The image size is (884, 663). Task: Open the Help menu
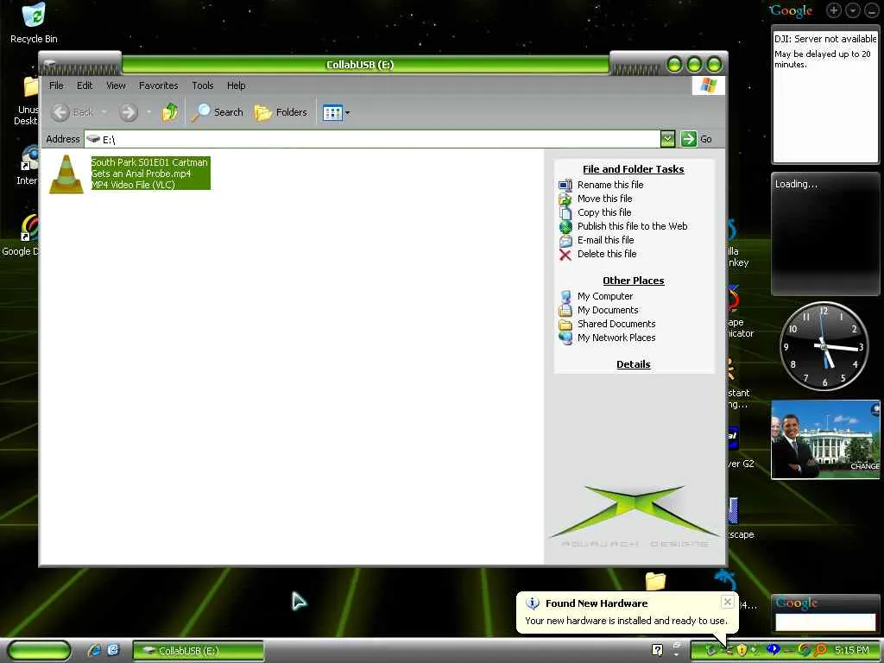237,85
